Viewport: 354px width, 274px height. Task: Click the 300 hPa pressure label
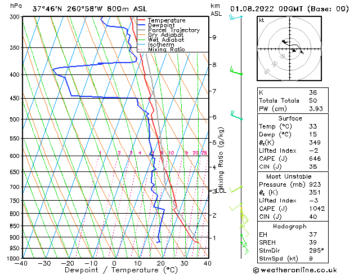(16, 17)
